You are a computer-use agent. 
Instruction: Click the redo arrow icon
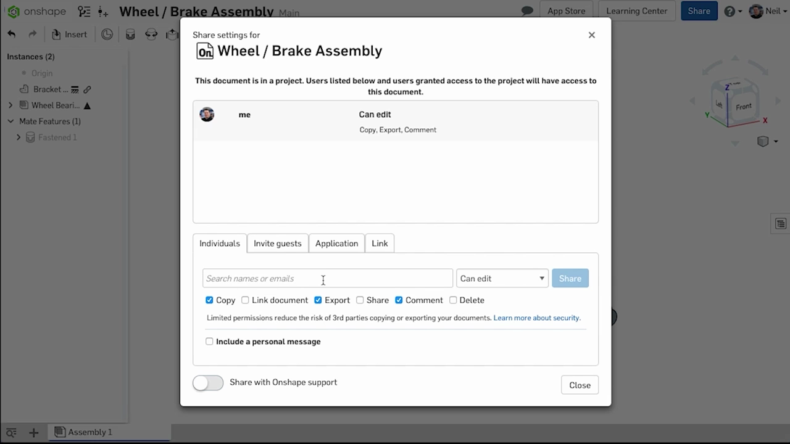33,34
